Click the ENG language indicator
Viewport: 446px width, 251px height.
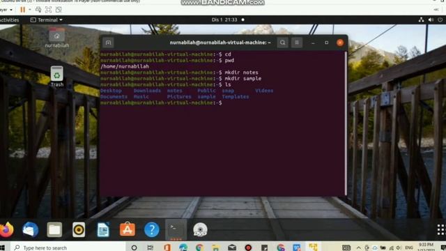tap(409, 248)
